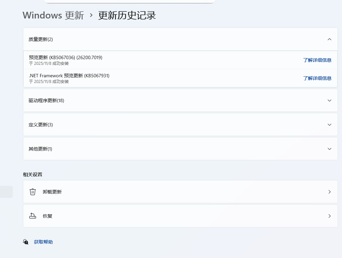Expand the 驱动程序更新(18) section chevron

coord(329,100)
